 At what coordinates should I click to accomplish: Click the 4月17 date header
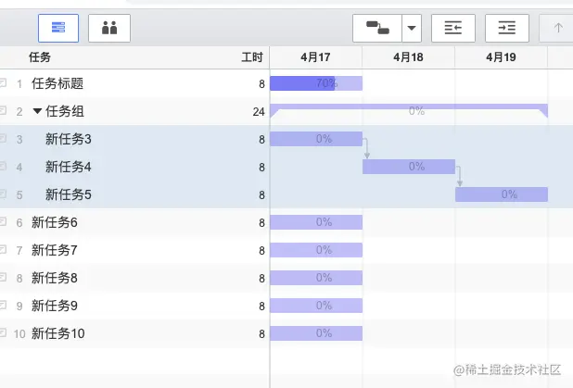tap(316, 57)
